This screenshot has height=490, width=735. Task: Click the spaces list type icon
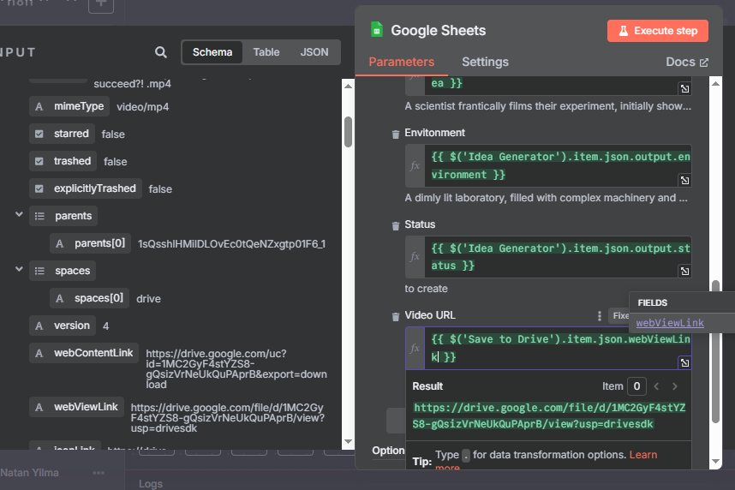40,271
